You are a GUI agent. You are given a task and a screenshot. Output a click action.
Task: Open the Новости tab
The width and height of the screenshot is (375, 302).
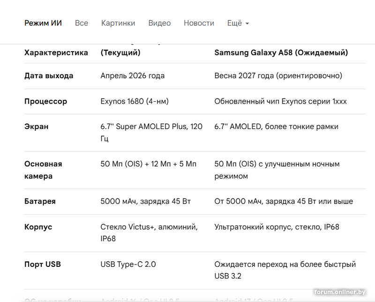click(x=199, y=23)
